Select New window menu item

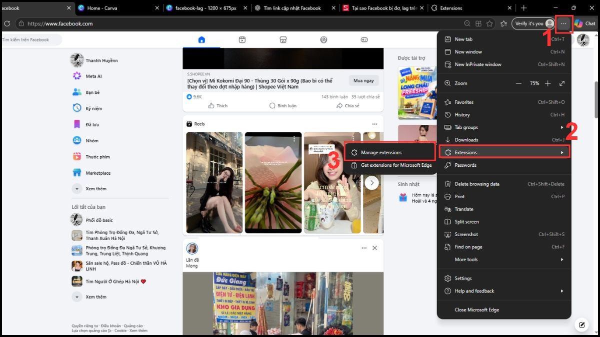pos(504,52)
